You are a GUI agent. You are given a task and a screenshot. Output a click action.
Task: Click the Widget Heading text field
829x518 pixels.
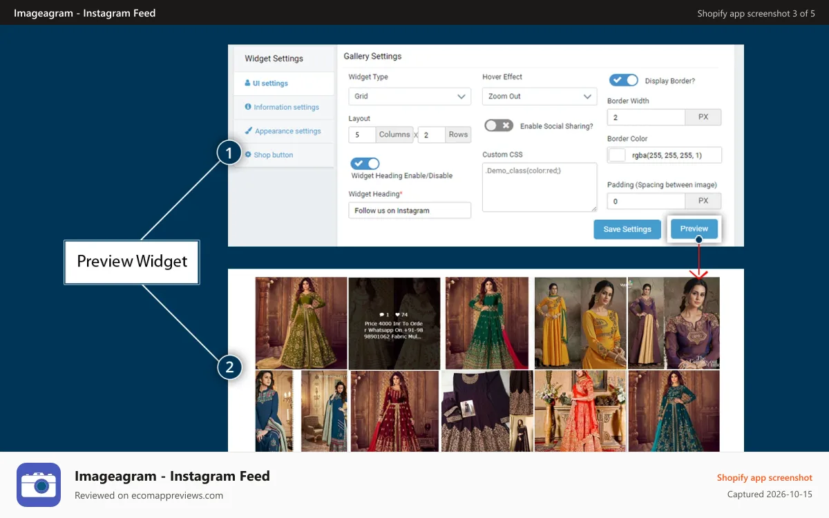tap(410, 211)
